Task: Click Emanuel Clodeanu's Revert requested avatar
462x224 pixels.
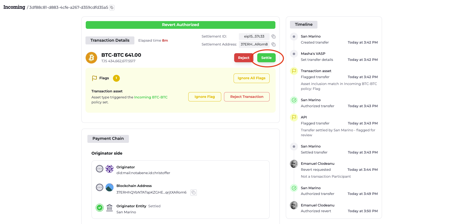Action: click(294, 164)
